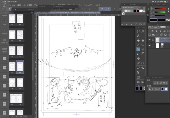Open the layer palette color dropdown
Image resolution: width=170 pixels, height=118 pixels.
150,27
